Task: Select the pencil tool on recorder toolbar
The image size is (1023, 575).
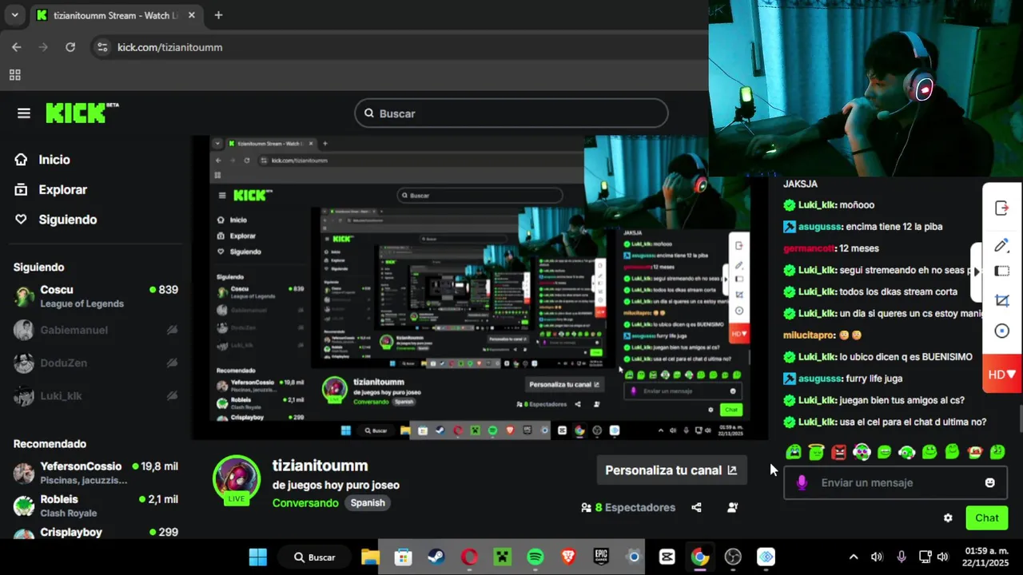Action: [x=1001, y=245]
